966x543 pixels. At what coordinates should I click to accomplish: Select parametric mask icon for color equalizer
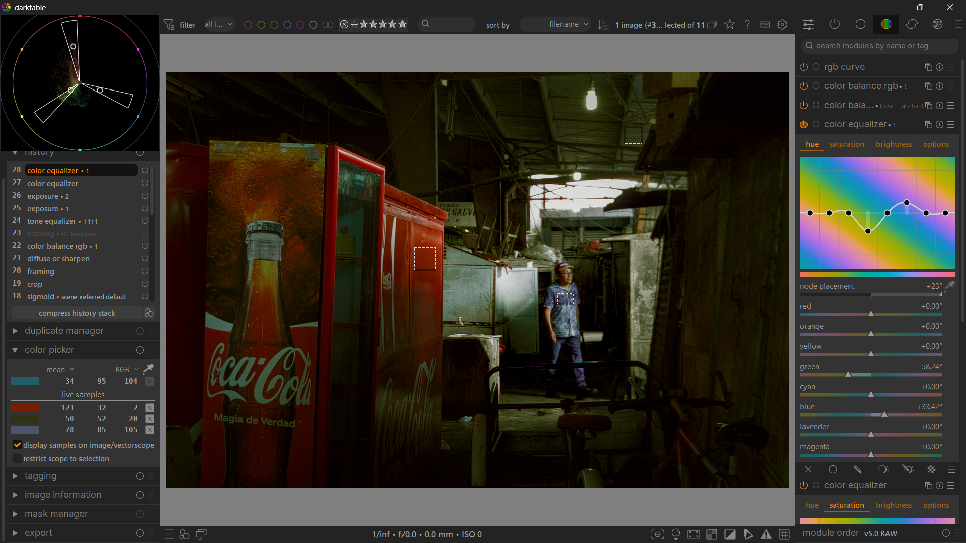(x=883, y=469)
